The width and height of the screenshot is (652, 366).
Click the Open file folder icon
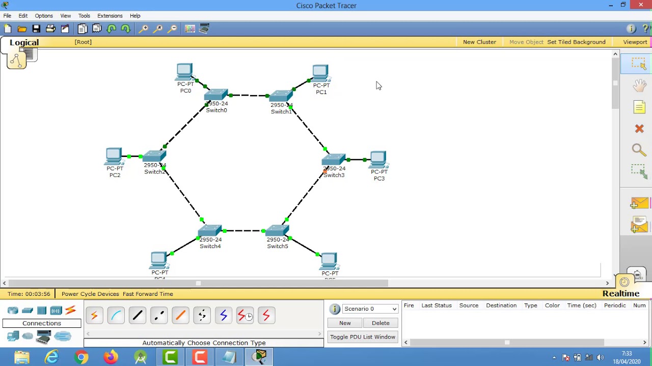[22, 29]
